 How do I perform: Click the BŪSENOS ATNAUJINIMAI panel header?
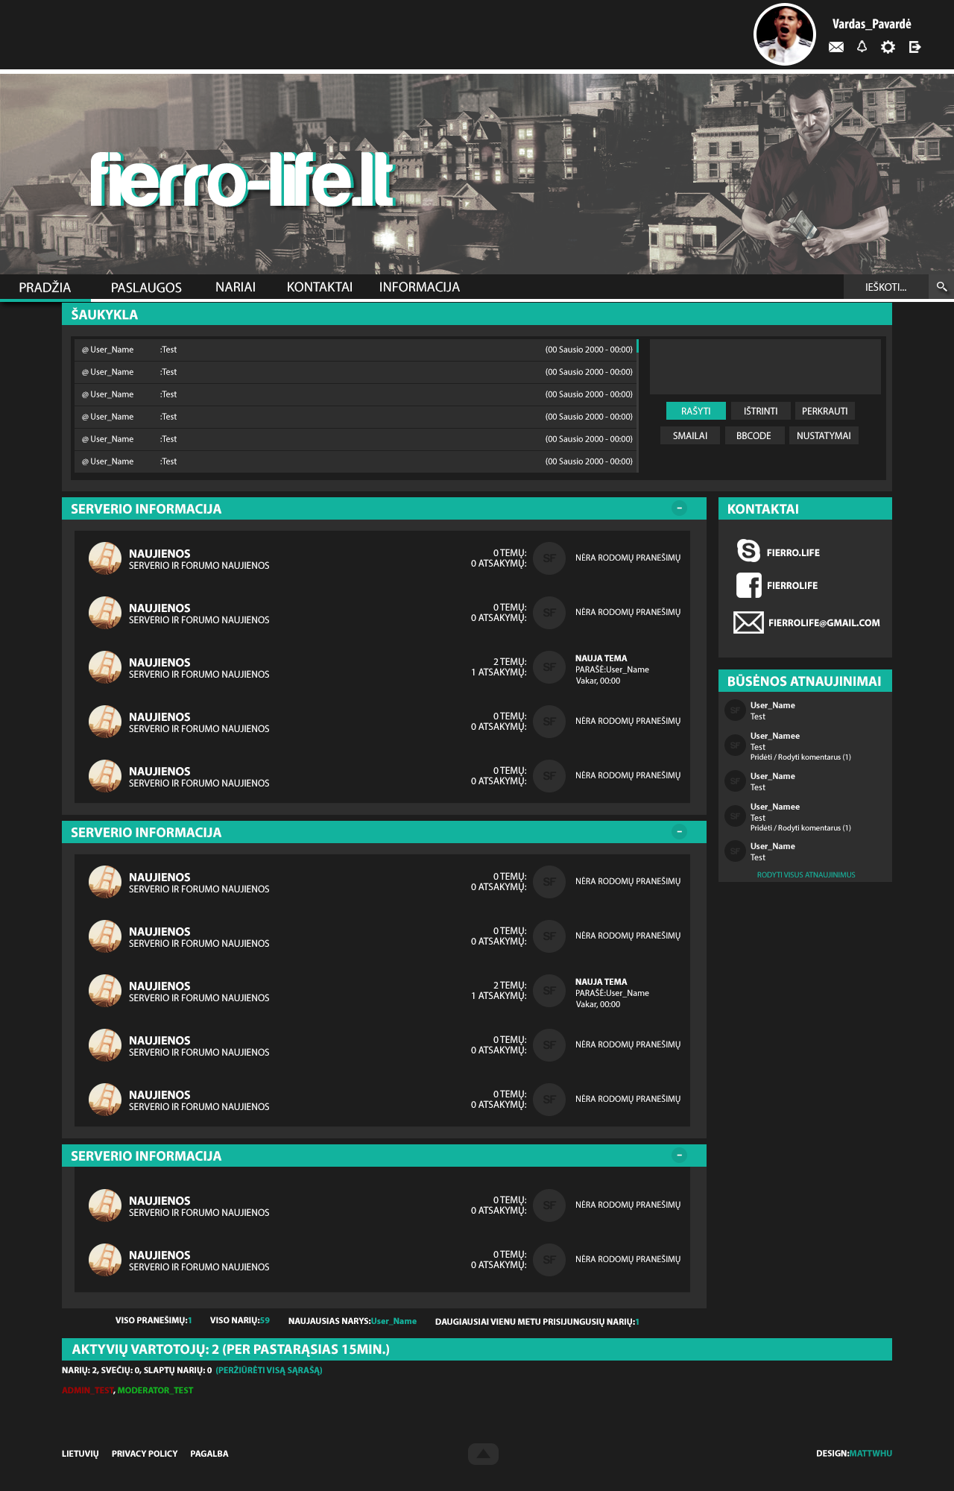click(805, 681)
